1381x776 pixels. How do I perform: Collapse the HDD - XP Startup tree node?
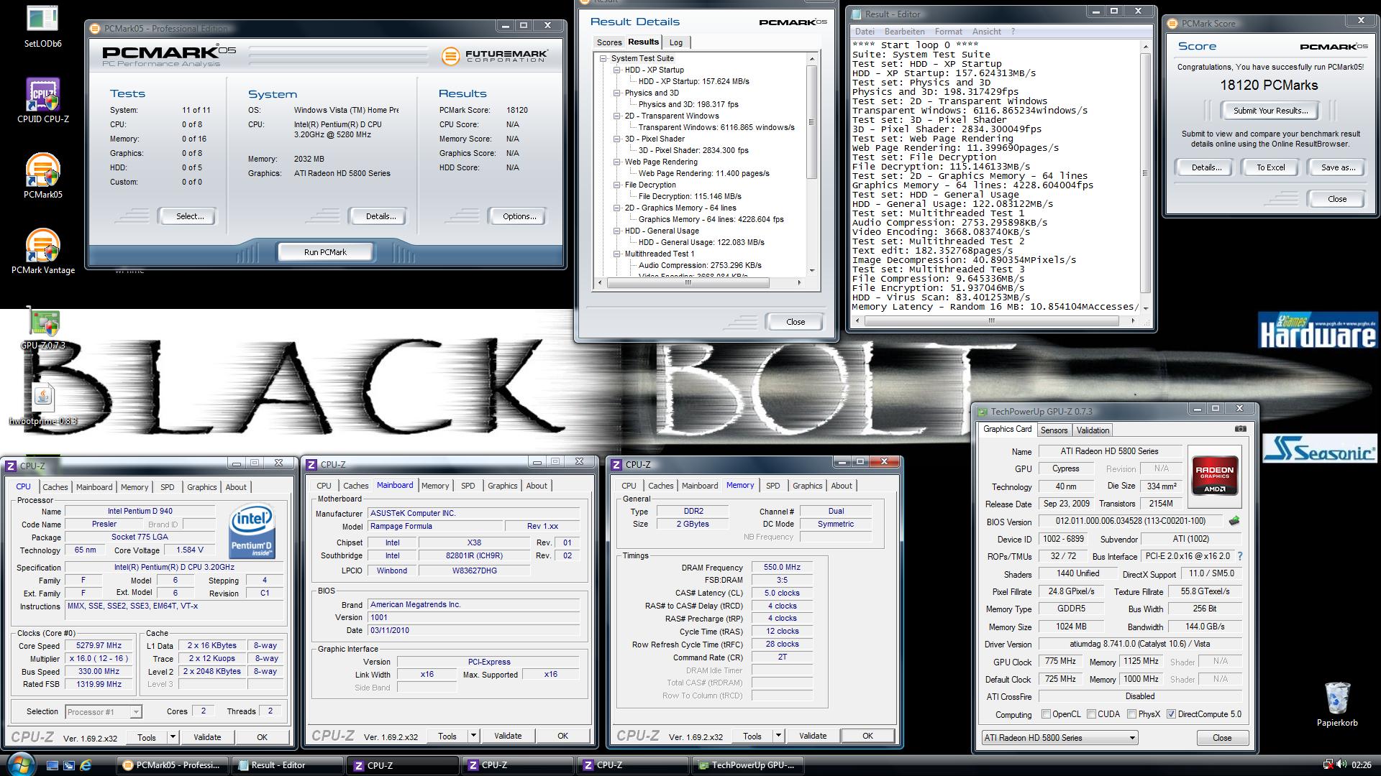pyautogui.click(x=617, y=70)
